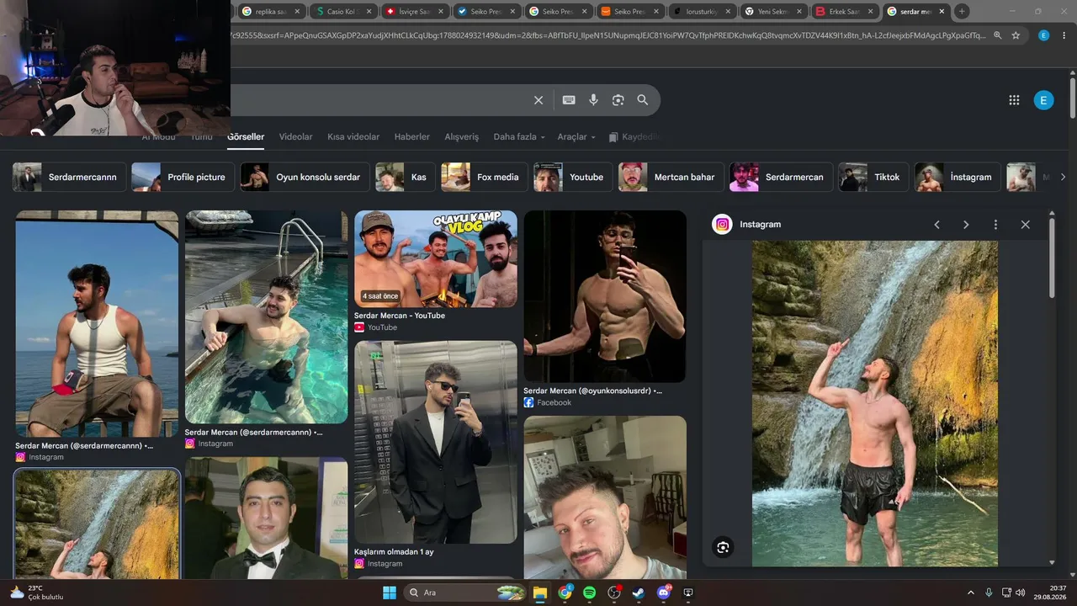Expand the 'Daha fazla' dropdown
Image resolution: width=1077 pixels, height=606 pixels.
(x=519, y=137)
